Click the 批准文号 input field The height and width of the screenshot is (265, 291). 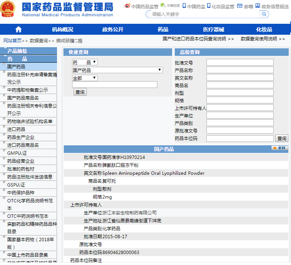(240, 62)
